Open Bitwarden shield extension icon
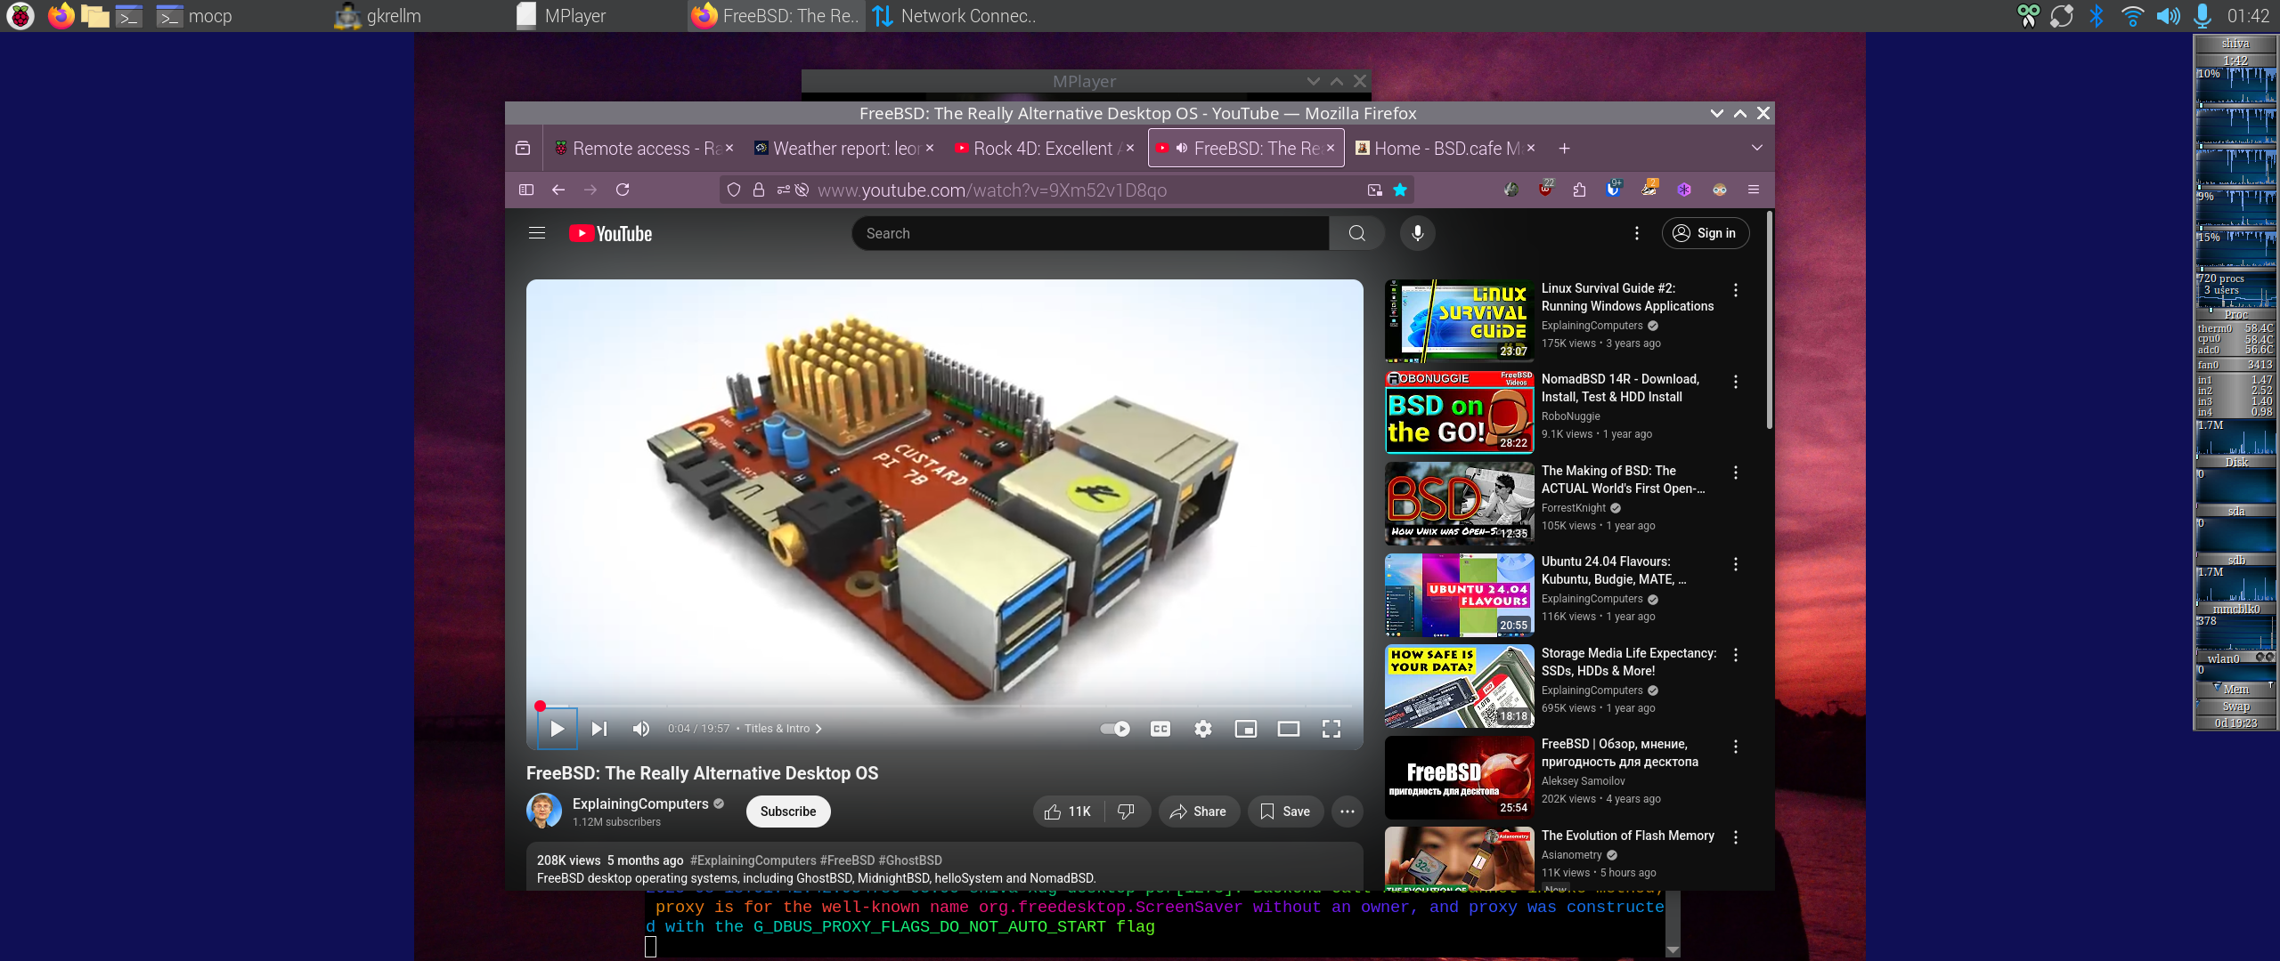2280x961 pixels. coord(1614,189)
